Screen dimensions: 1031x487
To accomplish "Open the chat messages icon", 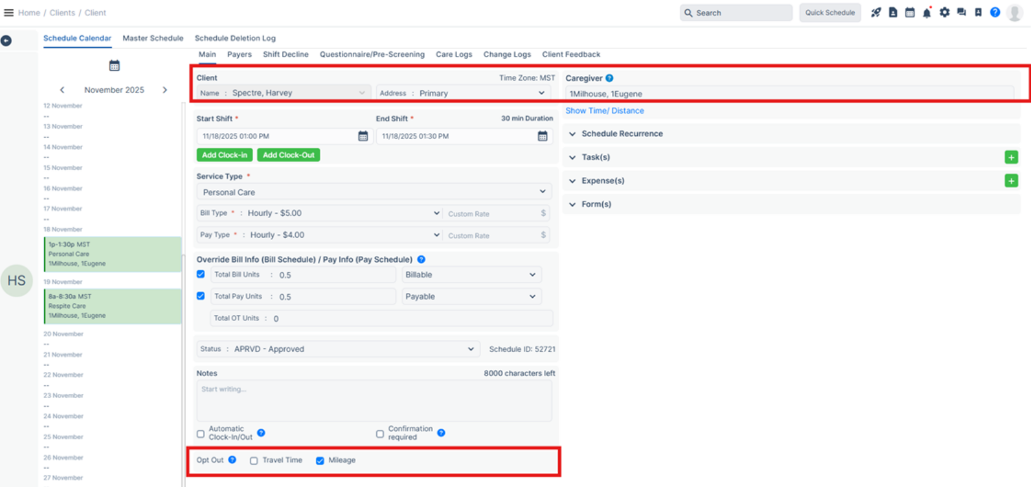I will pyautogui.click(x=961, y=13).
